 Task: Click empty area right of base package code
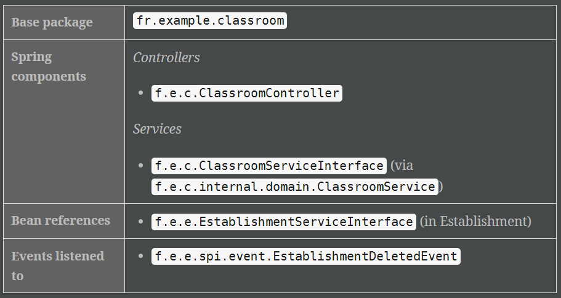421,22
